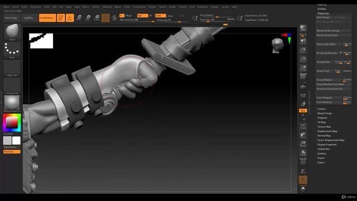
Task: Click the Rgb Intensity slider
Action: pos(137,20)
